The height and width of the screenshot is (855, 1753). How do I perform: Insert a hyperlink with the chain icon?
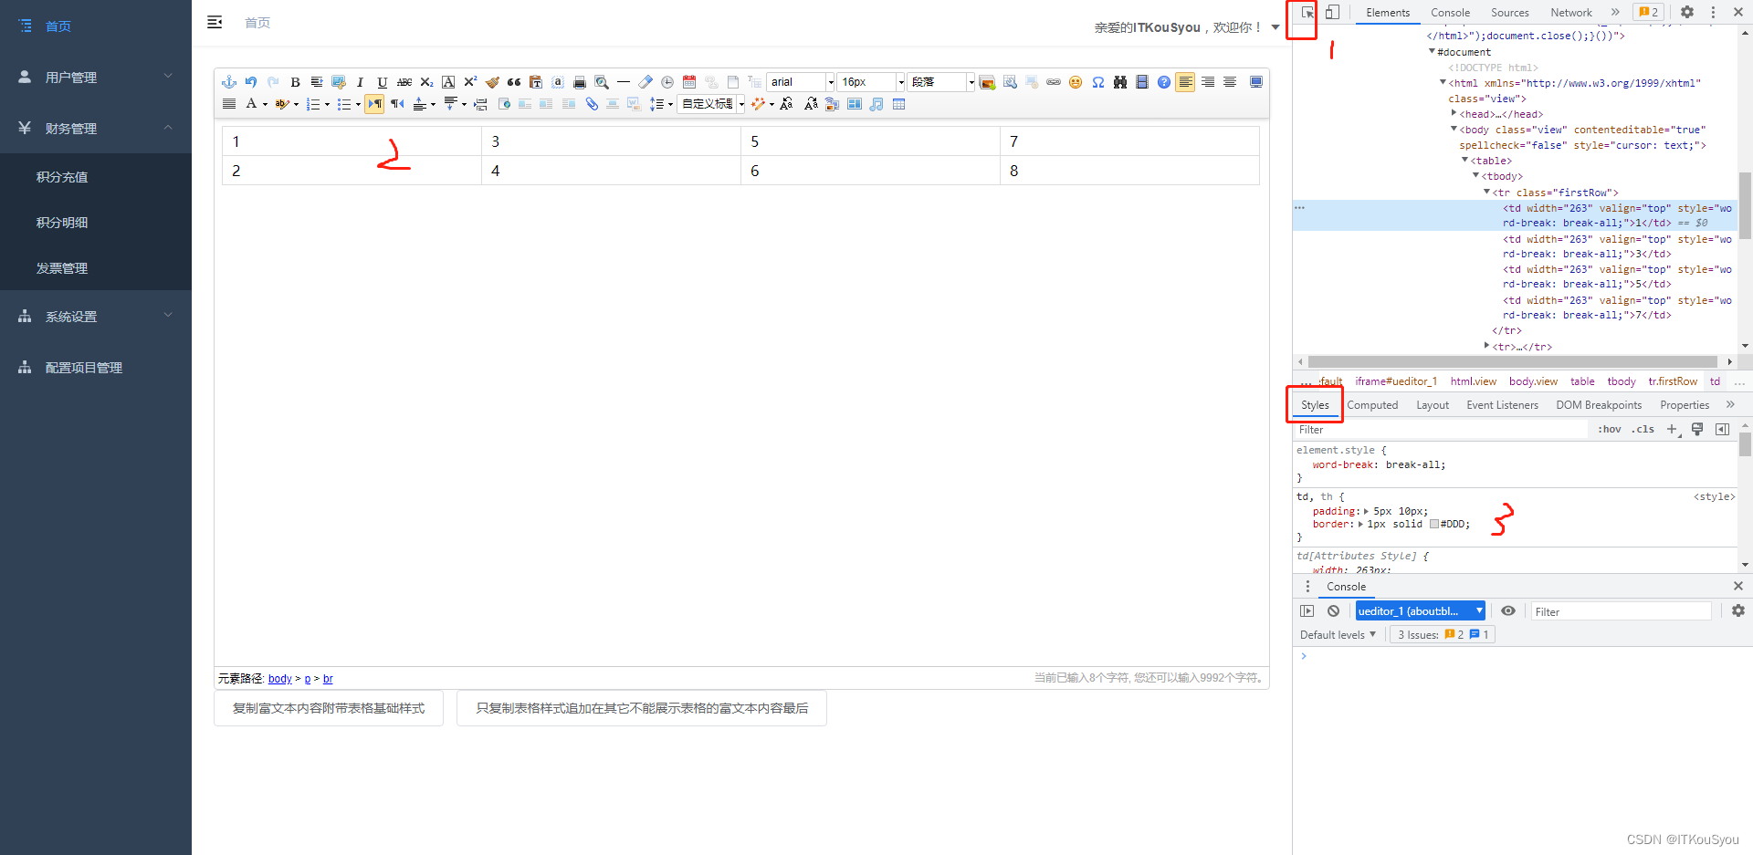tap(1054, 82)
